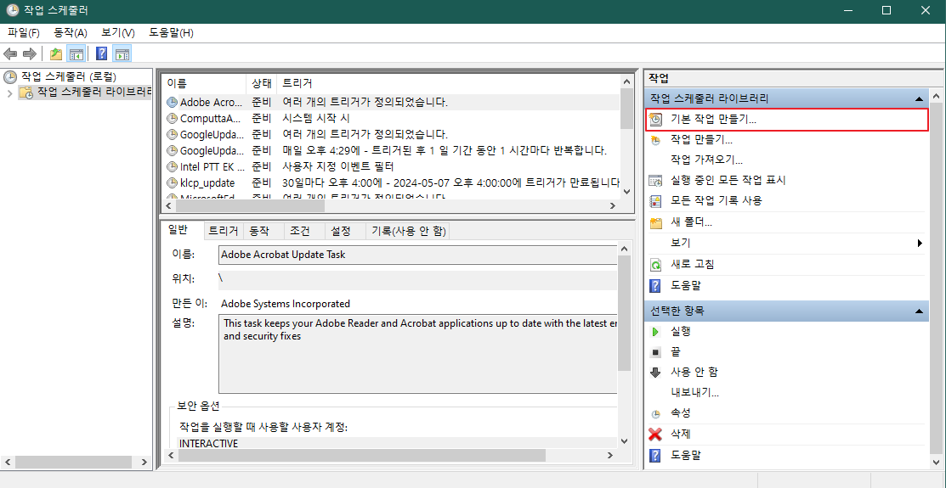
Task: Toggle the action pane toolbar icon
Action: pos(122,54)
